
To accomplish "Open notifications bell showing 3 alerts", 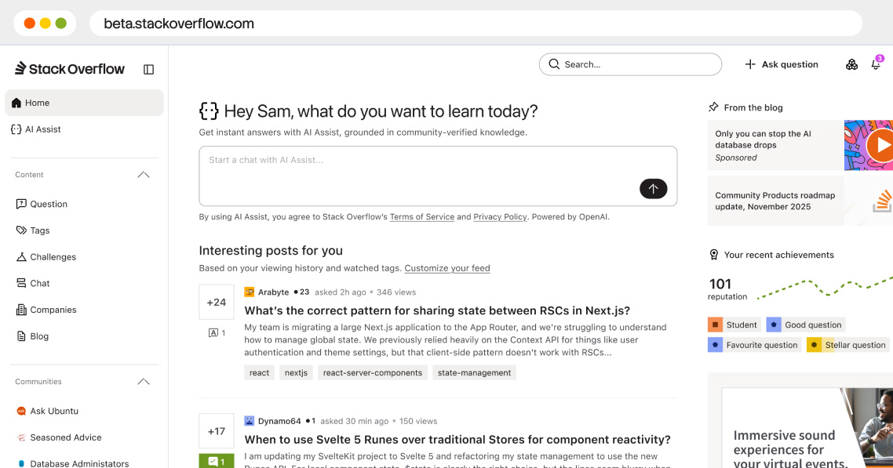I will click(877, 64).
